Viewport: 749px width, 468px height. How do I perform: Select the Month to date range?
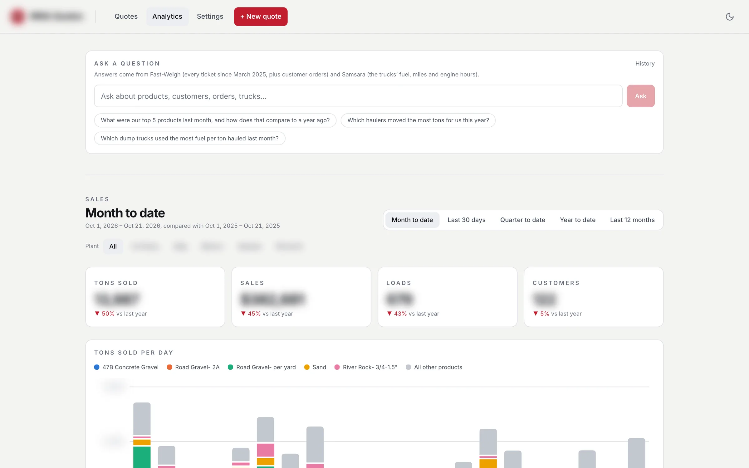click(x=412, y=220)
